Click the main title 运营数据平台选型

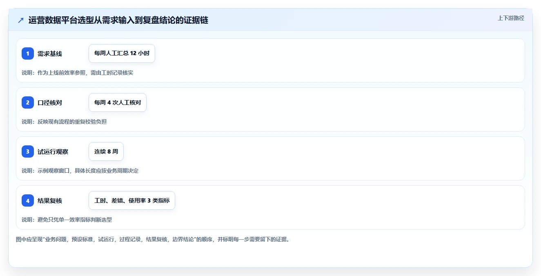[118, 20]
